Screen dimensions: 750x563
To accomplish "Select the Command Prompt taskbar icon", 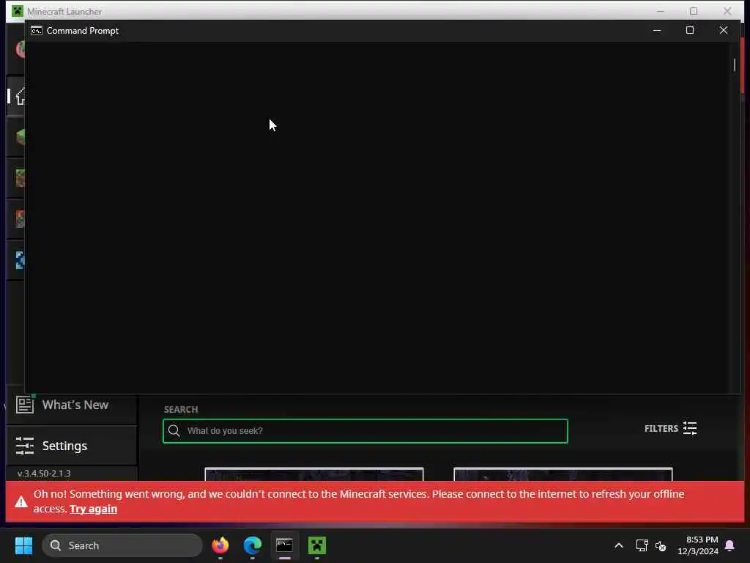I will pyautogui.click(x=285, y=545).
